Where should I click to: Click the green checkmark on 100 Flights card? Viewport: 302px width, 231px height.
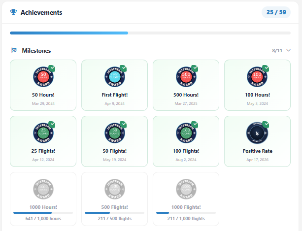point(195,125)
